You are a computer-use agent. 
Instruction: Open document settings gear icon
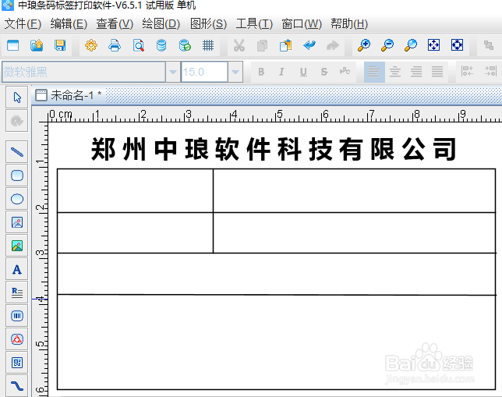[91, 45]
